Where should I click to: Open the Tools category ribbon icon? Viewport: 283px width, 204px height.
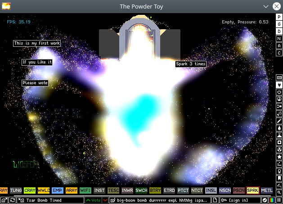(279, 171)
